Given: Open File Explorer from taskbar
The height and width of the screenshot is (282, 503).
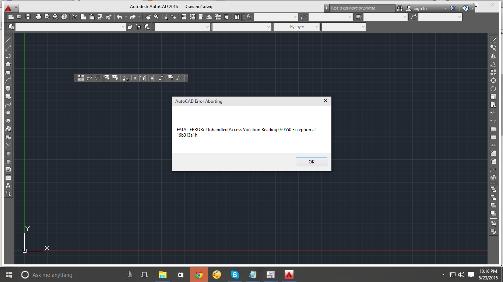Looking at the screenshot, I should 162,275.
